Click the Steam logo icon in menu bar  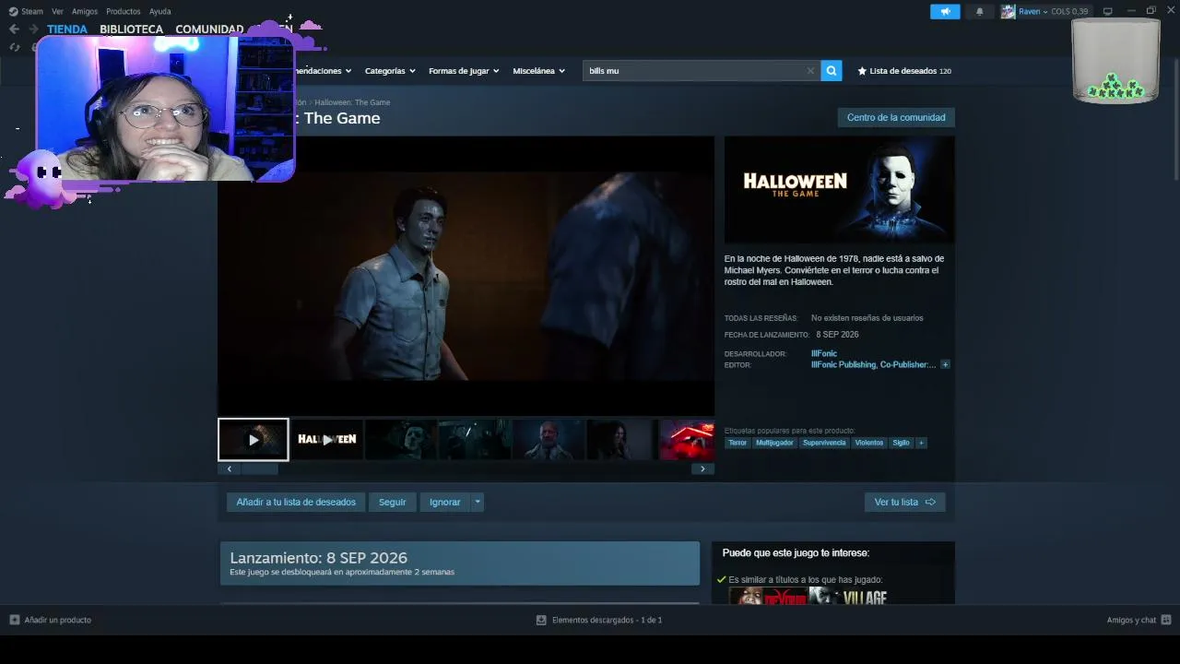13,11
